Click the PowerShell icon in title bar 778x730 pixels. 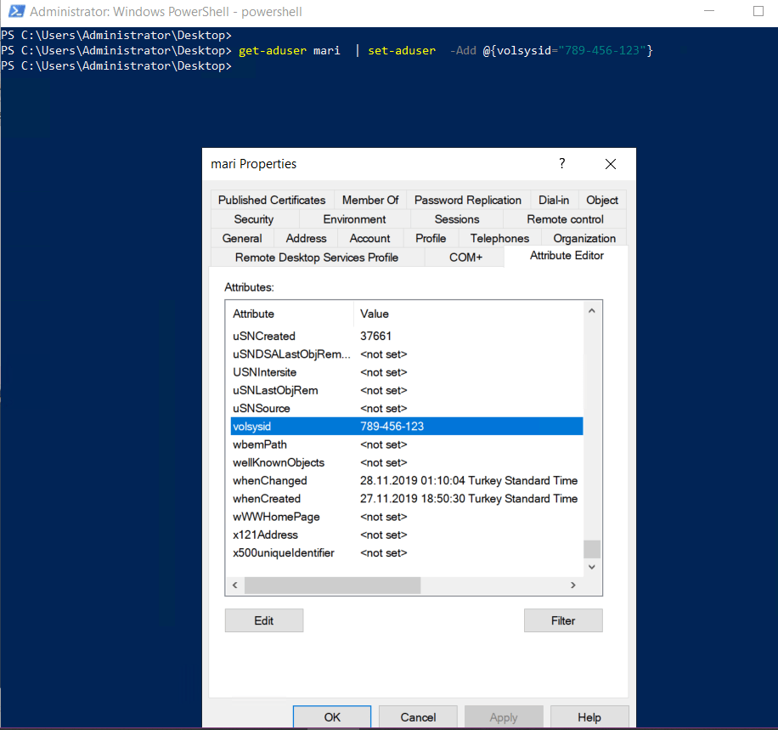(14, 13)
